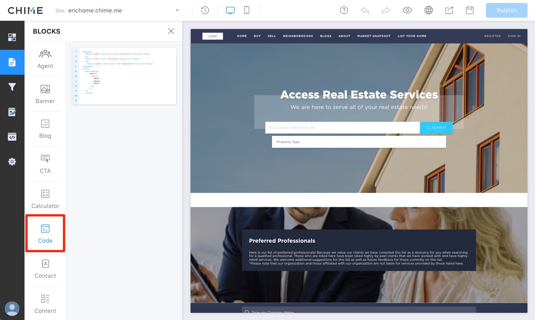Image resolution: width=535 pixels, height=320 pixels.
Task: Open LIST YOUR HOME in preview navigation
Action: (x=412, y=36)
